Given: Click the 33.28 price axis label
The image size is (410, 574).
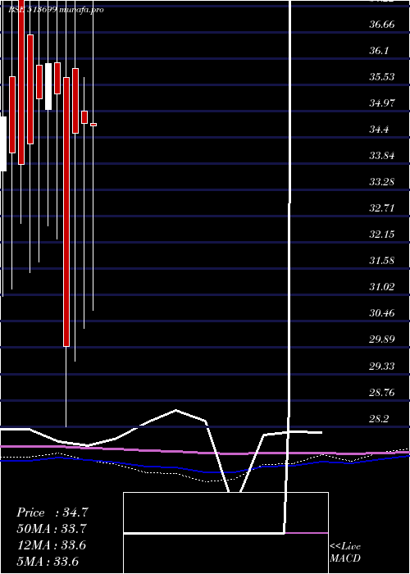Looking at the screenshot, I should [x=382, y=182].
